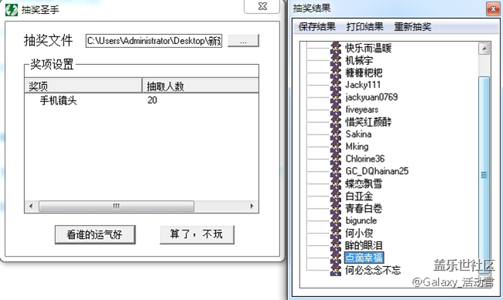Select winner Sakina in results
503x300 pixels.
click(x=358, y=134)
